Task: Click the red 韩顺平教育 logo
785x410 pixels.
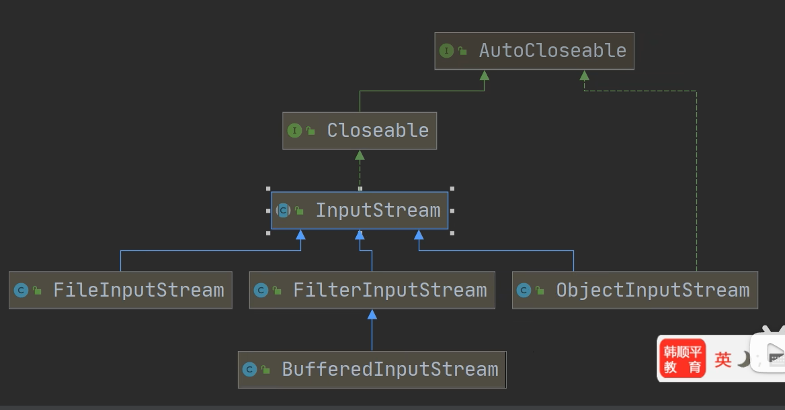Action: click(682, 359)
